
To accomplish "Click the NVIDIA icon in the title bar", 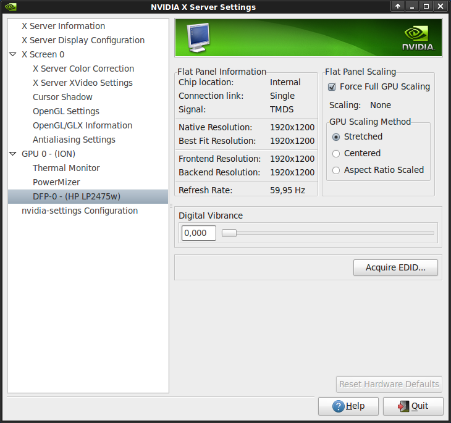I will tap(11, 7).
